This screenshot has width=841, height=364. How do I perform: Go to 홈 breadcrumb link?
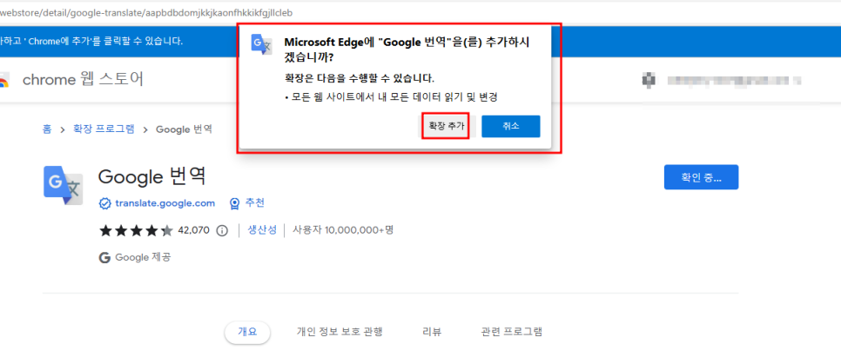(x=47, y=129)
